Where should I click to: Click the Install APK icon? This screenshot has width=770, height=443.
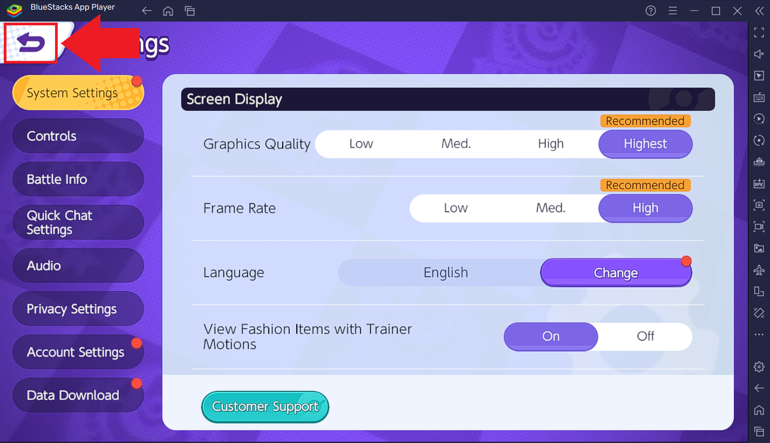click(759, 183)
